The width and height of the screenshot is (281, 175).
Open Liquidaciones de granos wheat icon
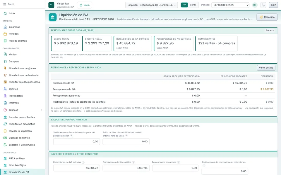pos(5,68)
